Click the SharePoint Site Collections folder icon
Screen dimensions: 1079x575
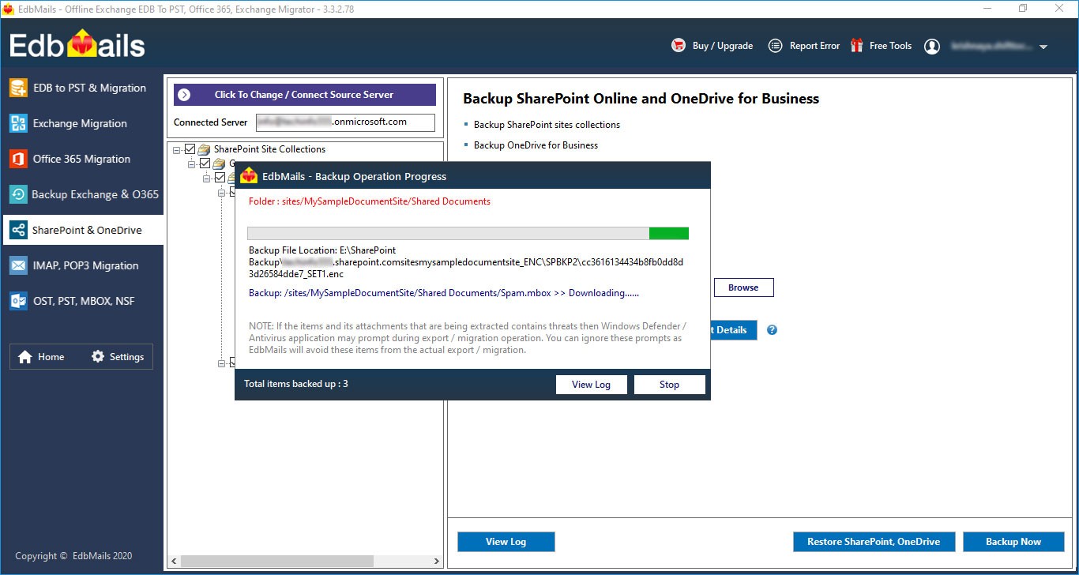204,149
